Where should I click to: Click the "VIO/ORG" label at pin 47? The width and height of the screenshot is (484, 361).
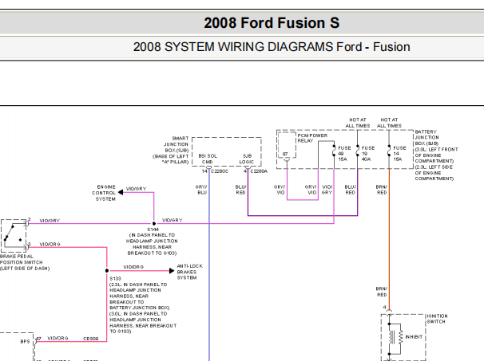(58, 338)
